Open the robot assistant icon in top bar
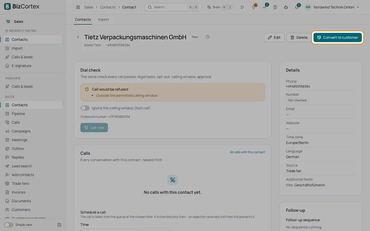 (x=286, y=7)
